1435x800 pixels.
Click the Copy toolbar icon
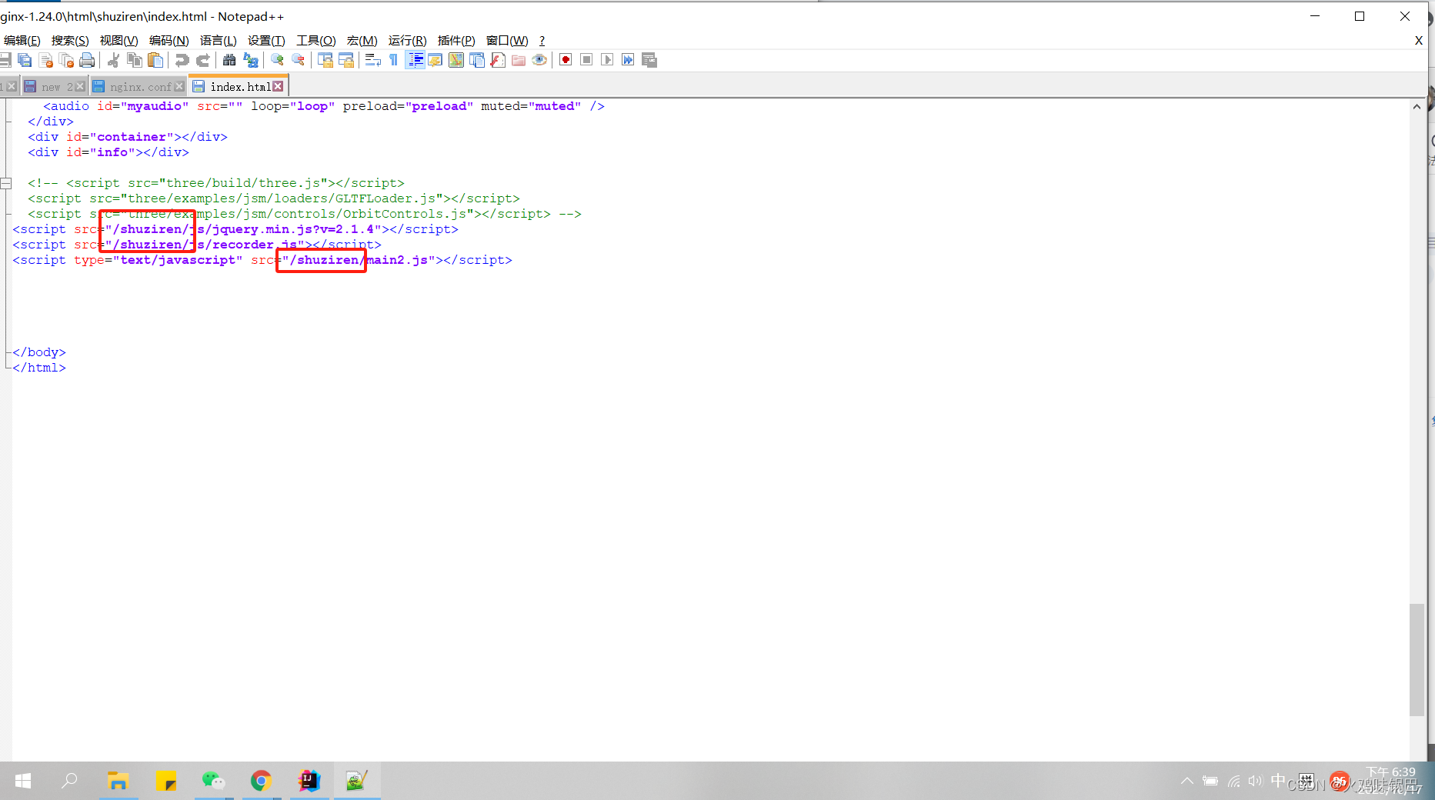135,60
